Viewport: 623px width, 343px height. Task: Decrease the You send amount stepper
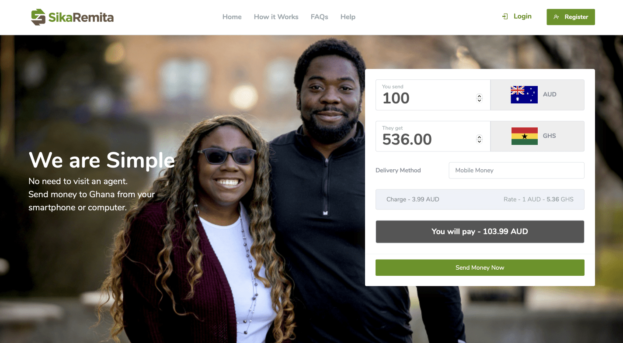pos(479,101)
